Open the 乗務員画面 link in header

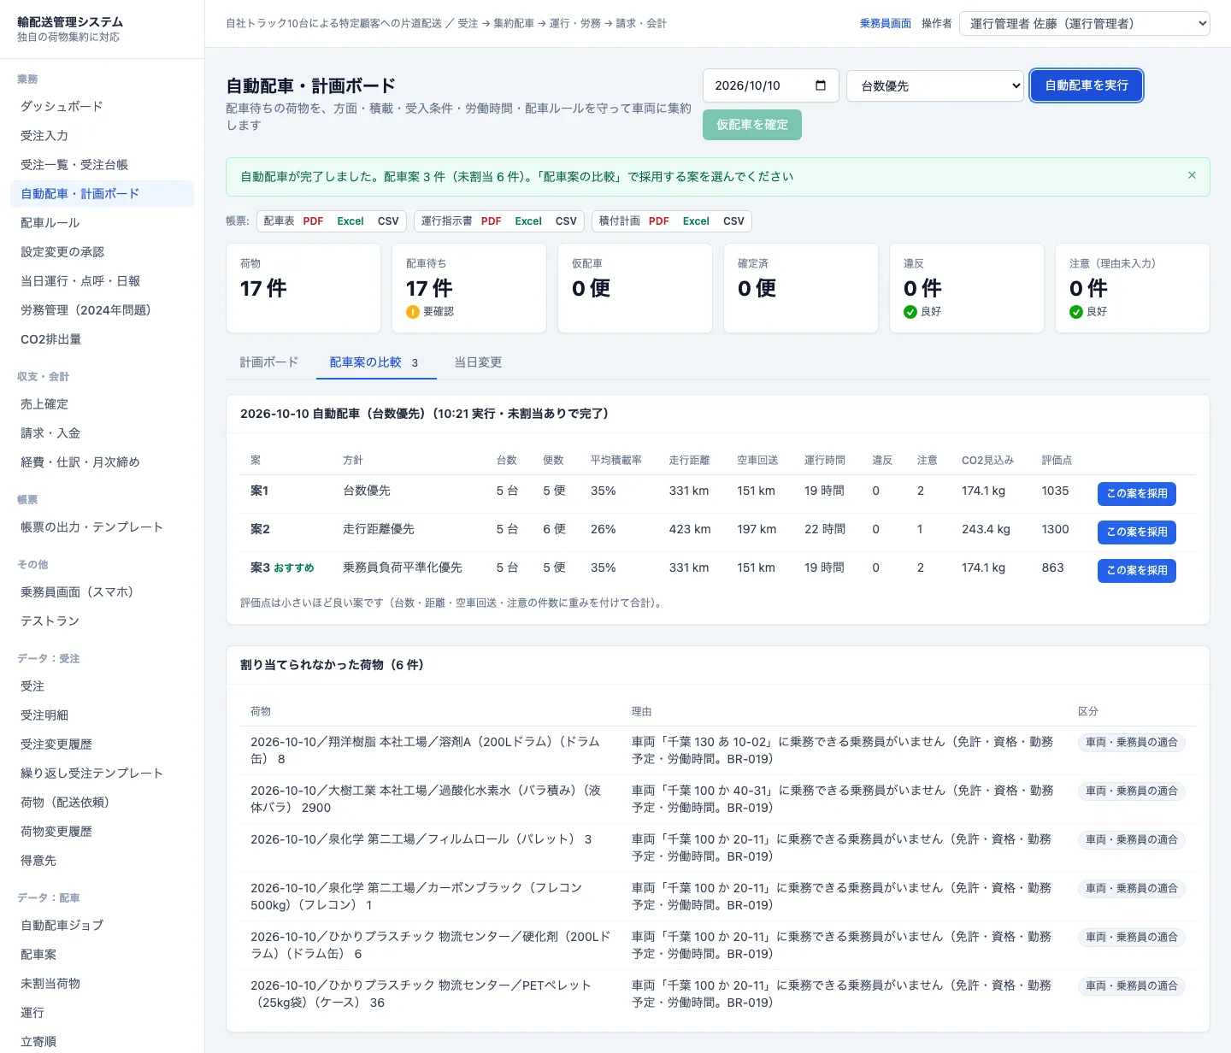coord(886,24)
